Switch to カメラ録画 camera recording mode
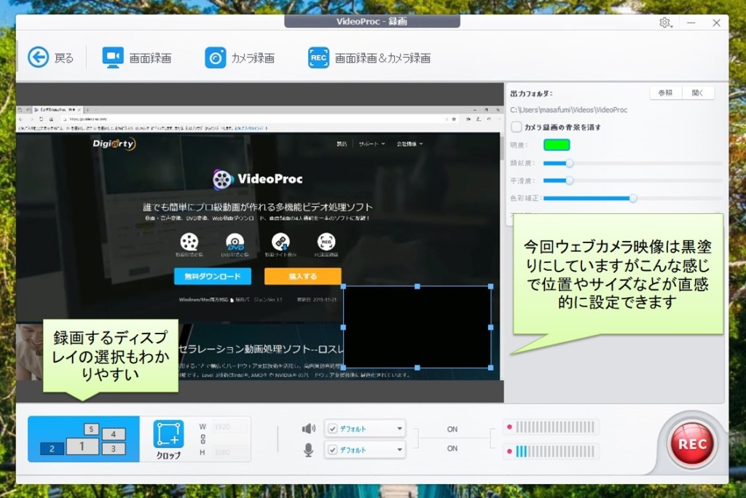 (x=239, y=58)
